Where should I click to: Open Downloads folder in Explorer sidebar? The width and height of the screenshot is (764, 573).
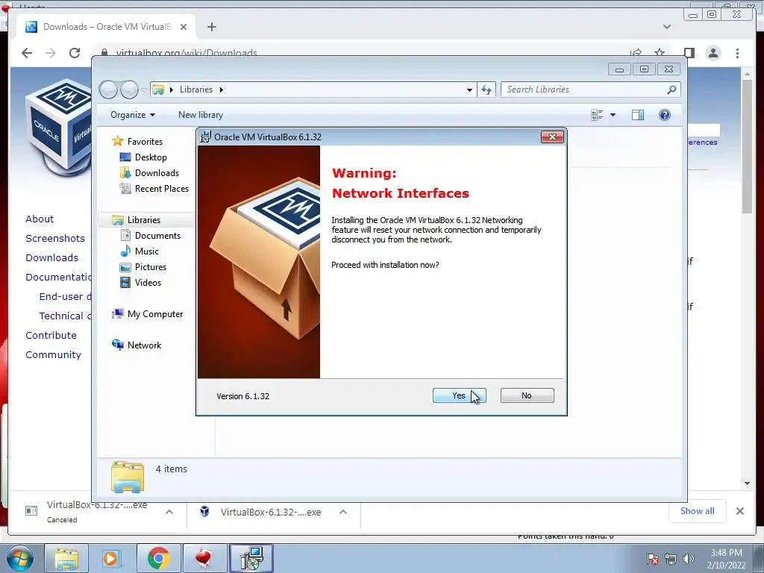pyautogui.click(x=157, y=173)
